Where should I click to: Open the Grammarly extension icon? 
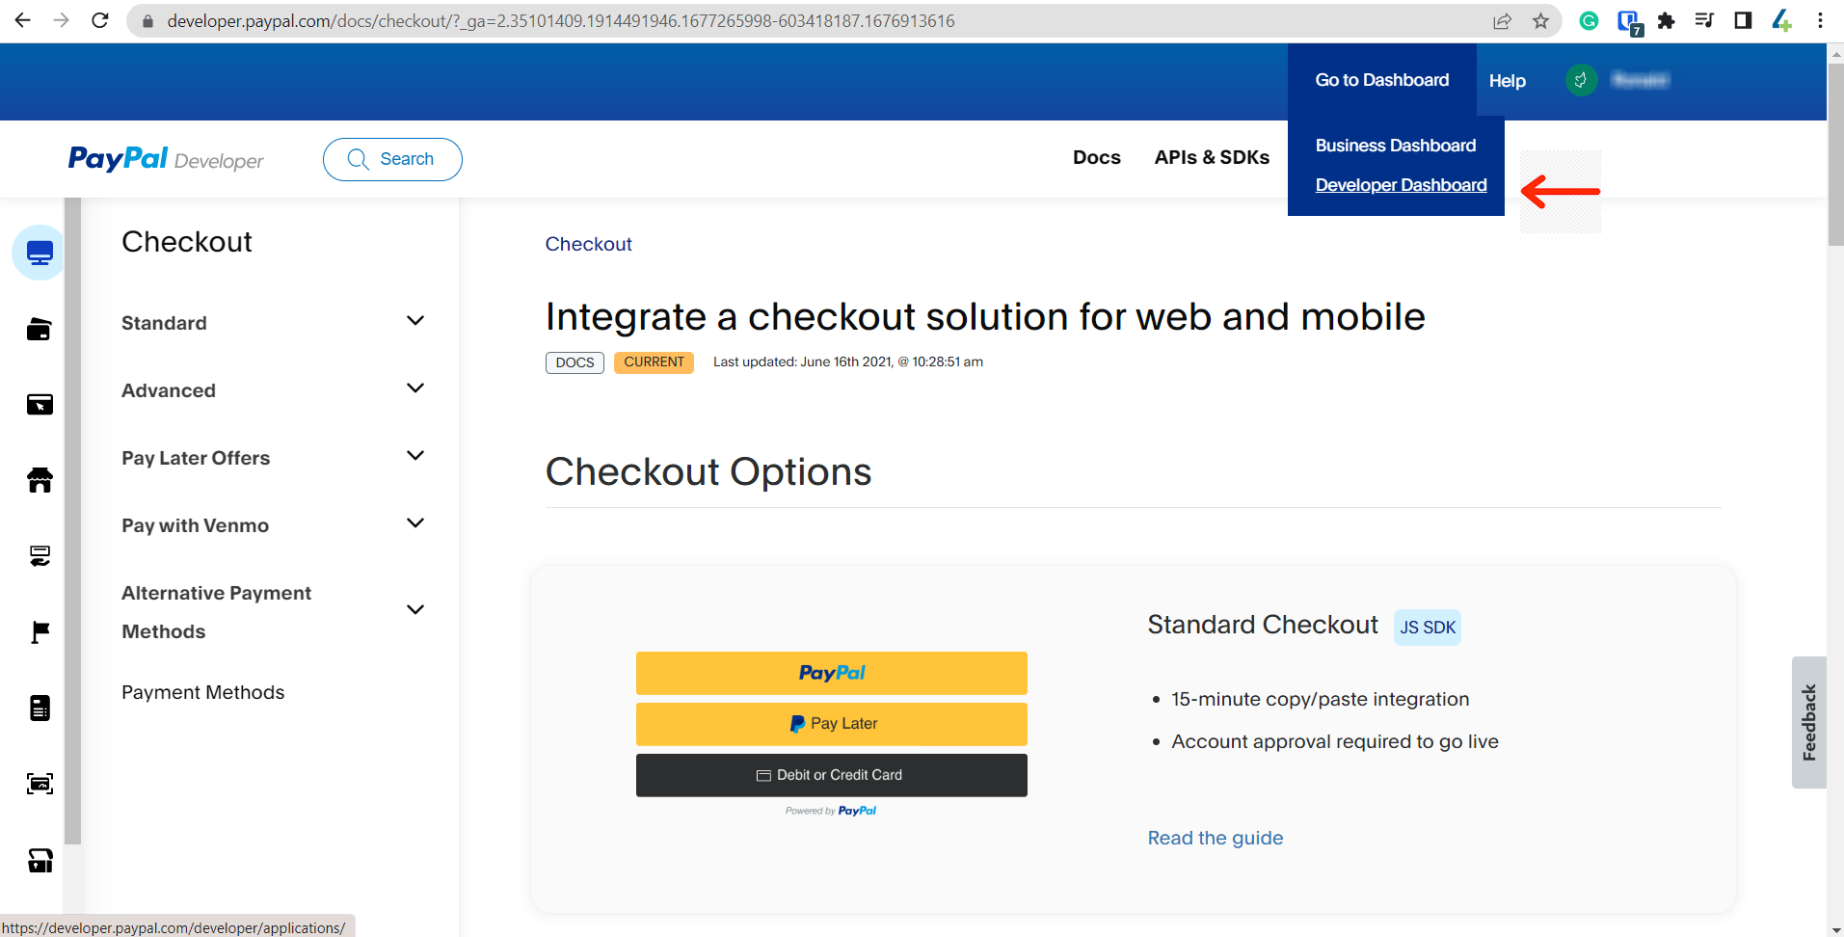pos(1589,21)
